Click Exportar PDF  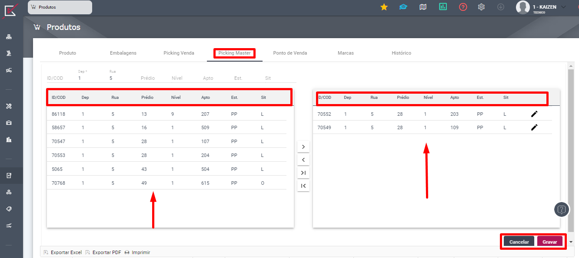(103, 252)
